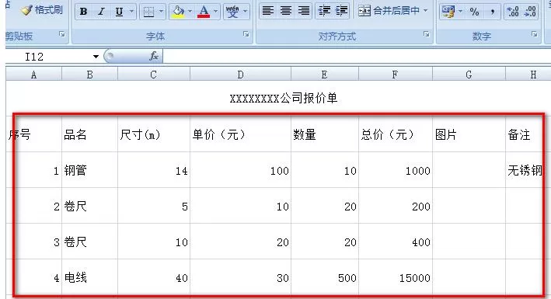Apply cell borders icon
The width and height of the screenshot is (551, 299).
tap(148, 12)
